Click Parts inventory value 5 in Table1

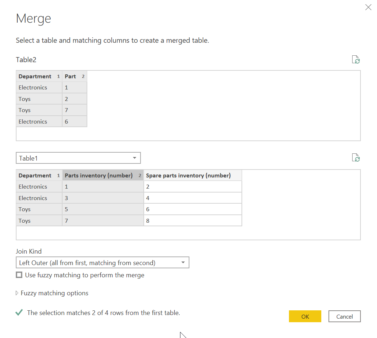tap(103, 209)
